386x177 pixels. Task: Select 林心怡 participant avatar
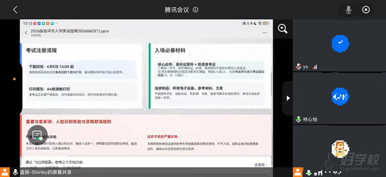[x=340, y=97]
